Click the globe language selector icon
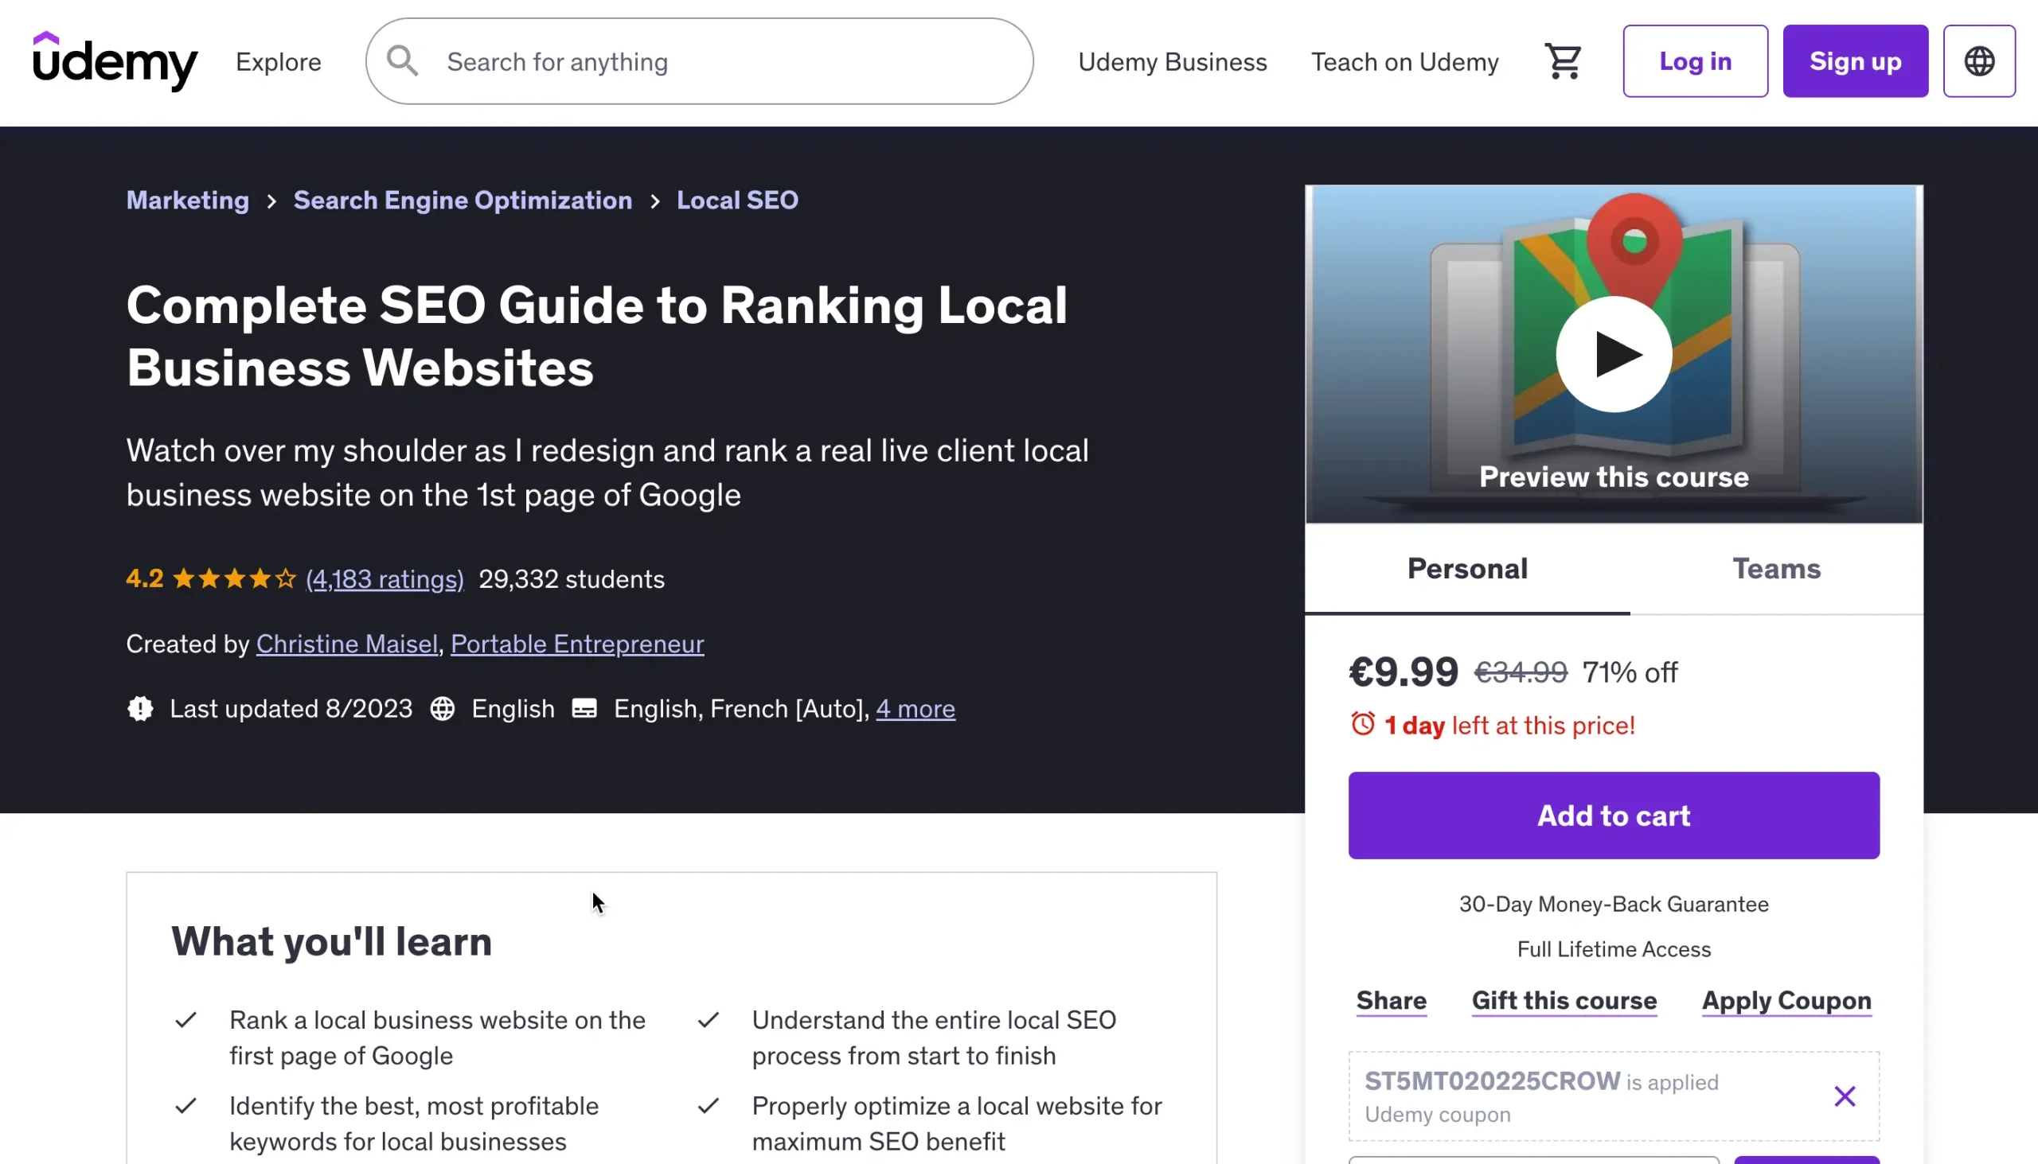 tap(1979, 61)
